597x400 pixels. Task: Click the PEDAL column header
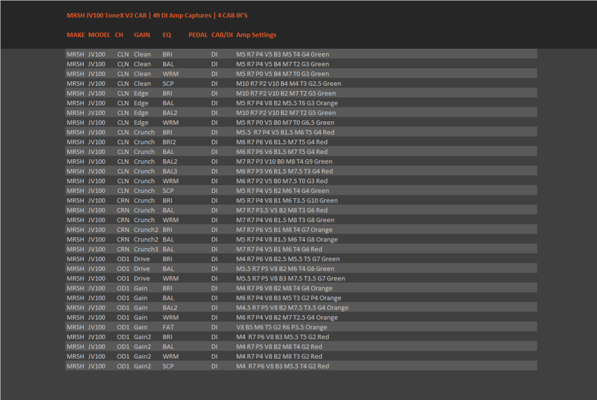[x=198, y=35]
